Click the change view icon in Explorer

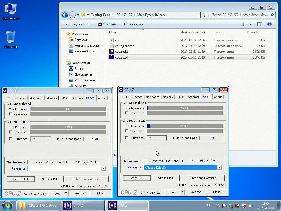coord(245,24)
